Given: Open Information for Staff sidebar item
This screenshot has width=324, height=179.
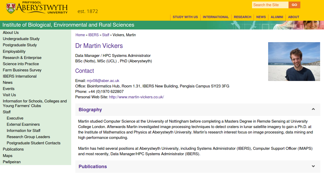Looking at the screenshot, I should tap(23, 131).
